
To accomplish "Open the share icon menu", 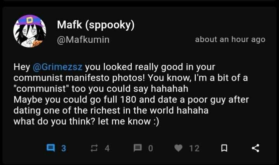I will coord(255,148).
